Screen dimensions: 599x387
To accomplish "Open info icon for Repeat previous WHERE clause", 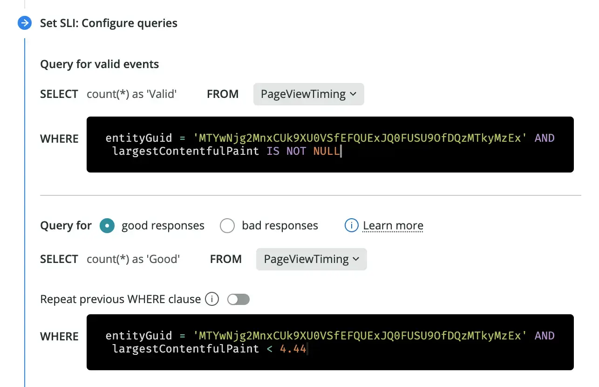I will [212, 299].
